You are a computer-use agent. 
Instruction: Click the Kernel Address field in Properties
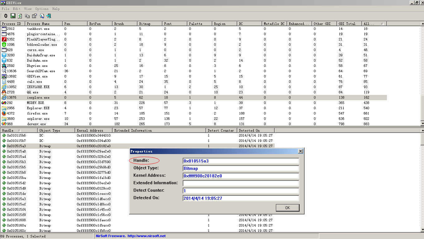(241, 176)
